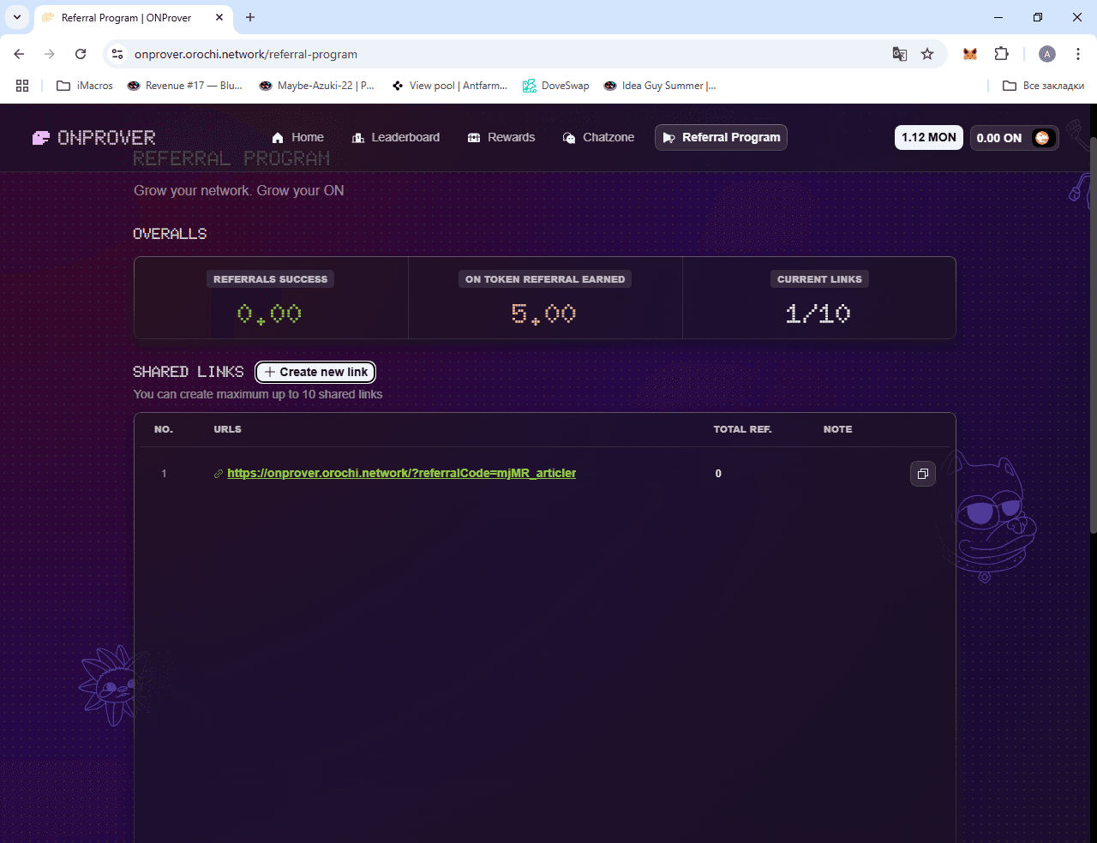This screenshot has width=1097, height=843.
Task: Open the Chatzone page
Action: 598,137
